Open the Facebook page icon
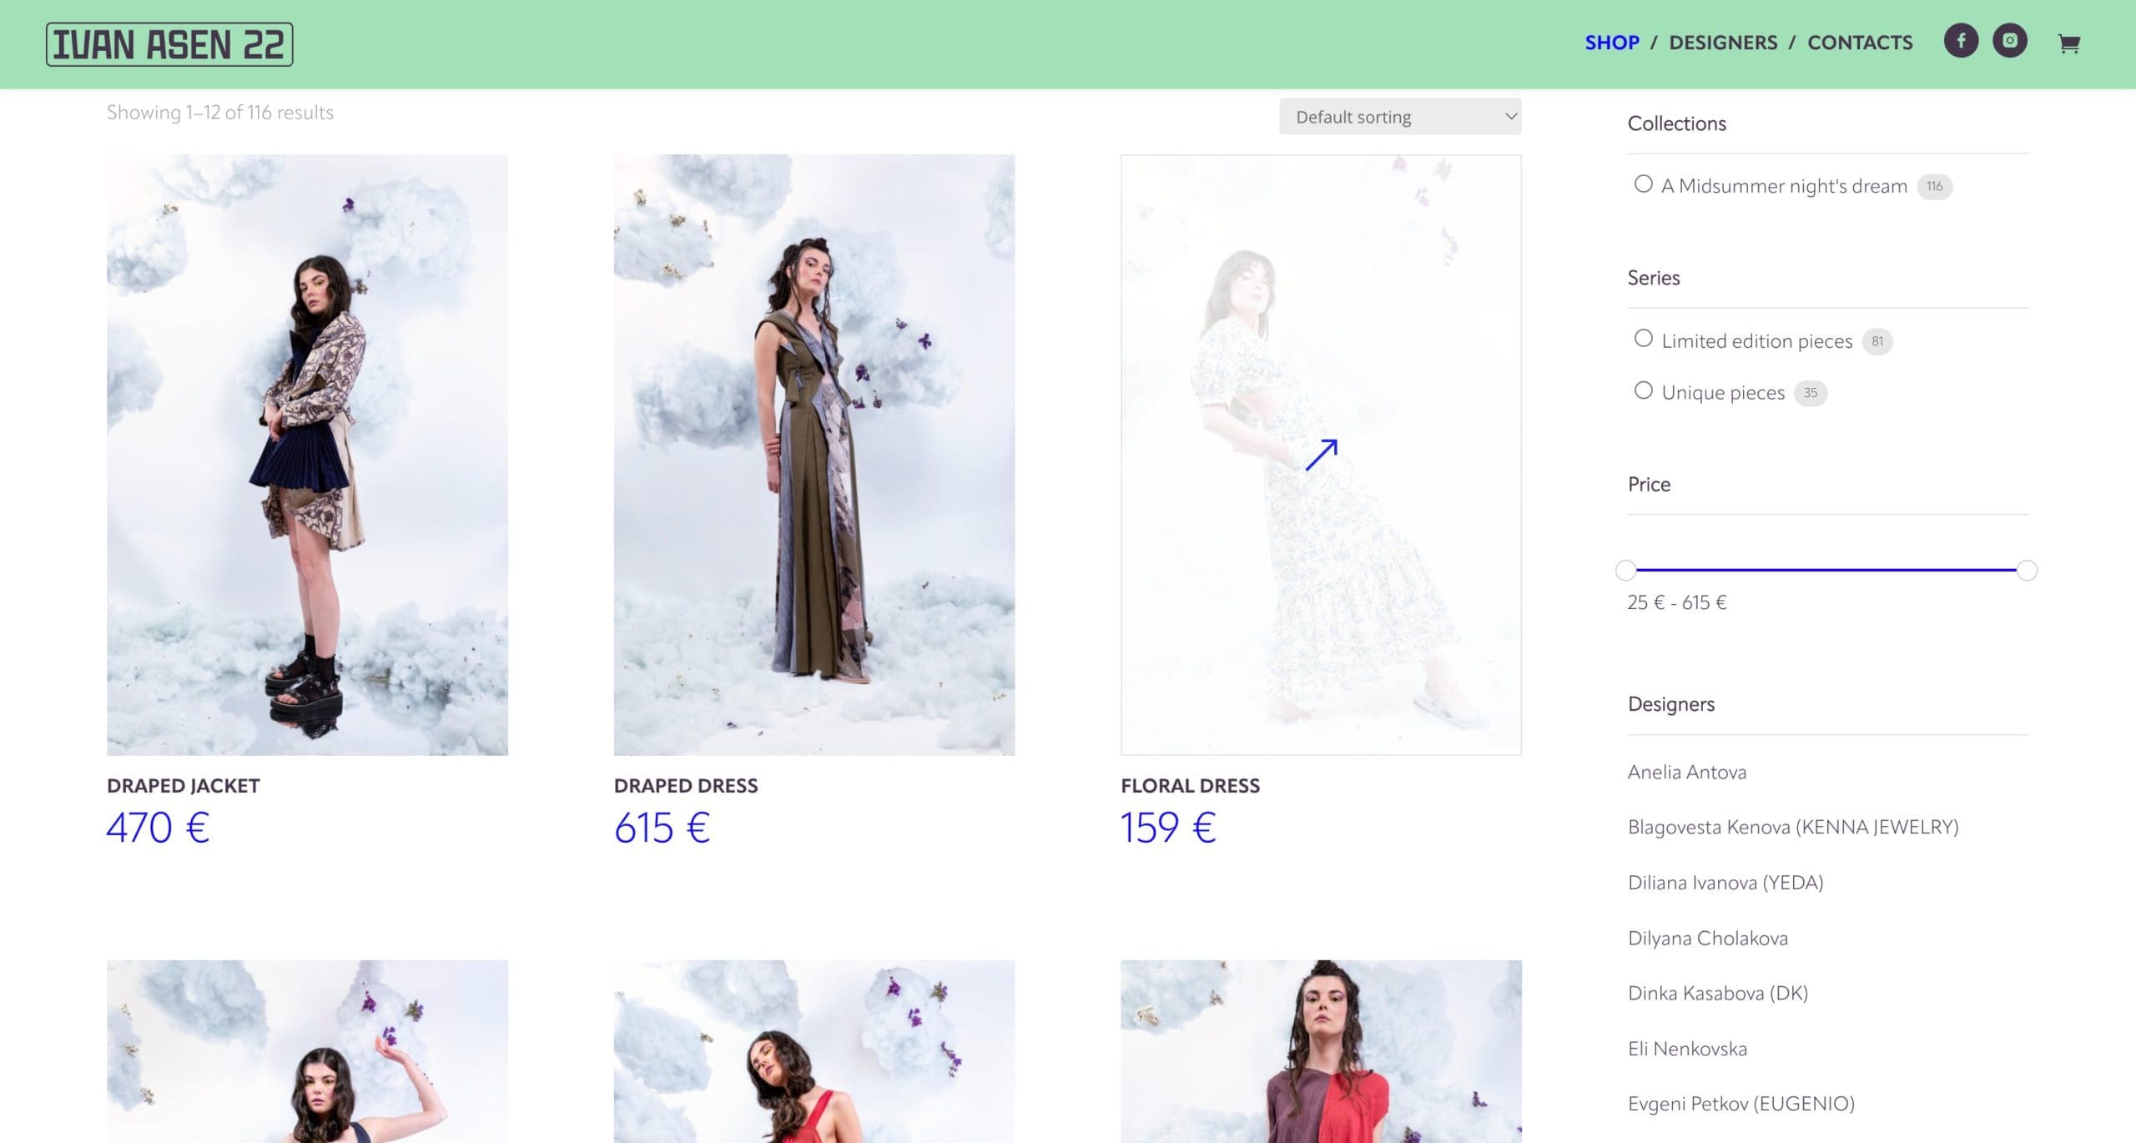The width and height of the screenshot is (2136, 1143). pyautogui.click(x=1961, y=41)
